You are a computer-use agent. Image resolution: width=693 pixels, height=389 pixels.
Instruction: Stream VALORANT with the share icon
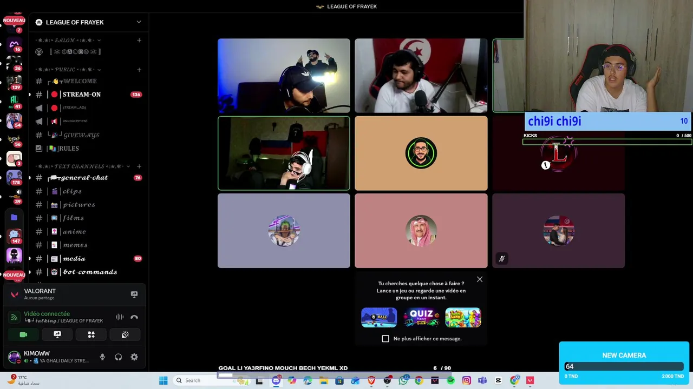134,294
